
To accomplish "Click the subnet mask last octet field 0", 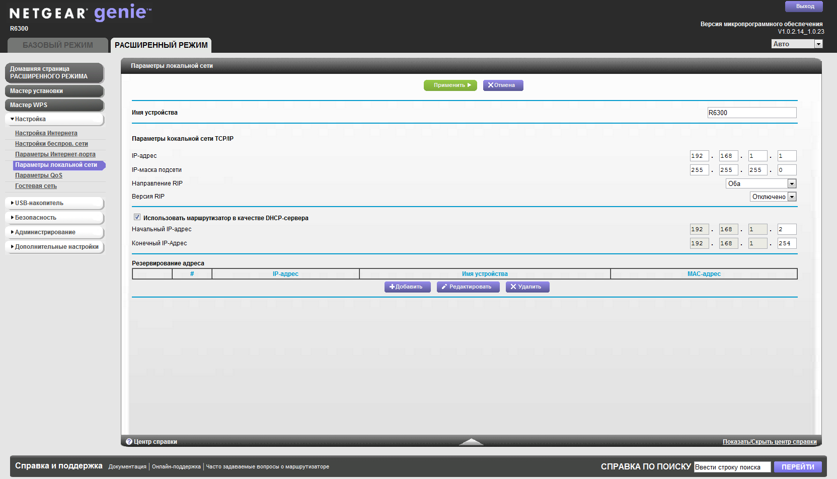I will 787,170.
